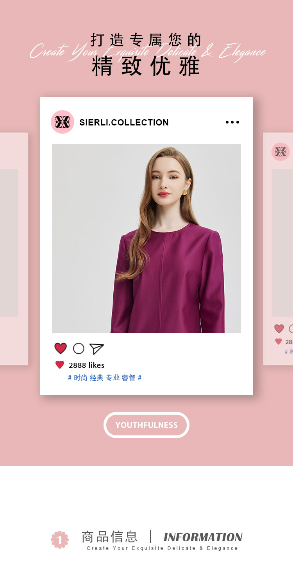Click the small heart beside 2888 likes
The image size is (293, 571).
(60, 365)
